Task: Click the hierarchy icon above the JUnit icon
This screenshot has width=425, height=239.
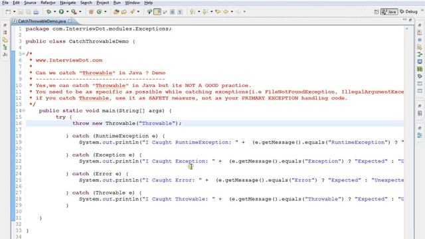Action: pyautogui.click(x=5, y=47)
